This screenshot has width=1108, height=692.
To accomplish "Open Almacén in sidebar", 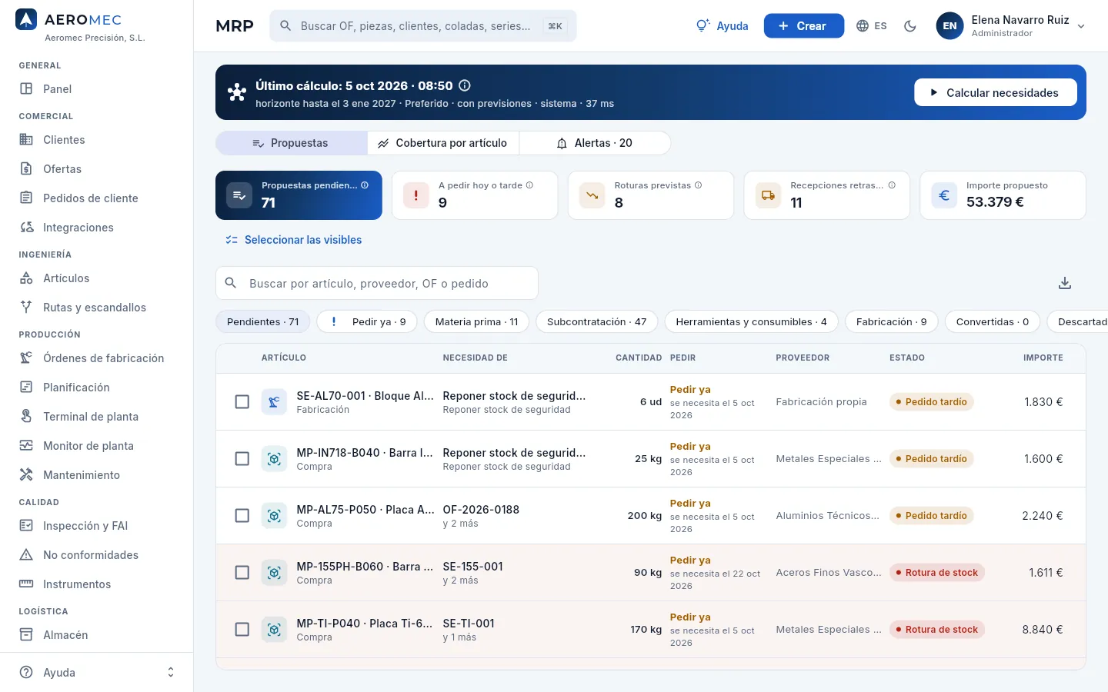I will (96, 635).
